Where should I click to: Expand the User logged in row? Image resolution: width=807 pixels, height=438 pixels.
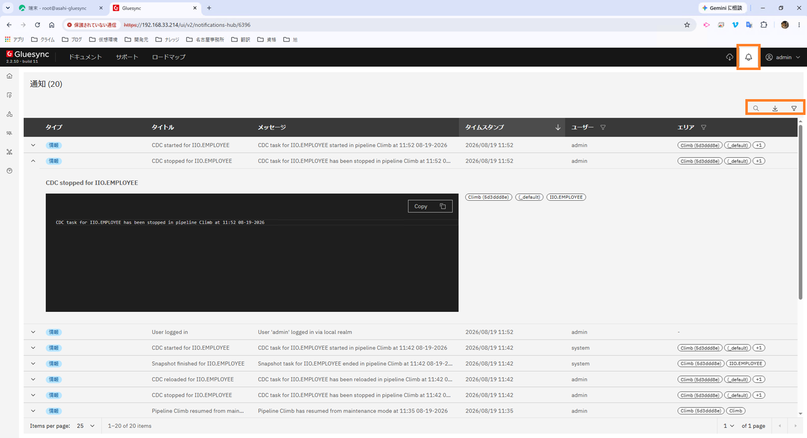click(33, 332)
